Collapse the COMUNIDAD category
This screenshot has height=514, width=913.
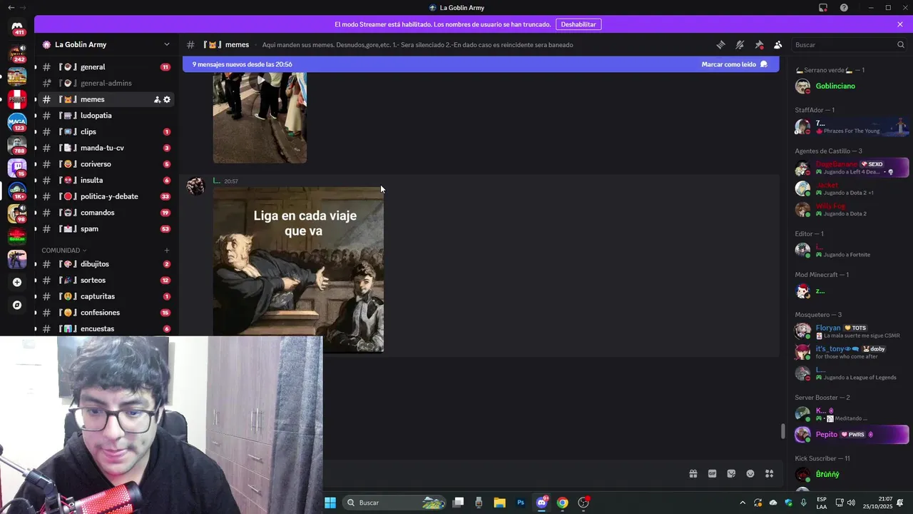[x=64, y=251]
